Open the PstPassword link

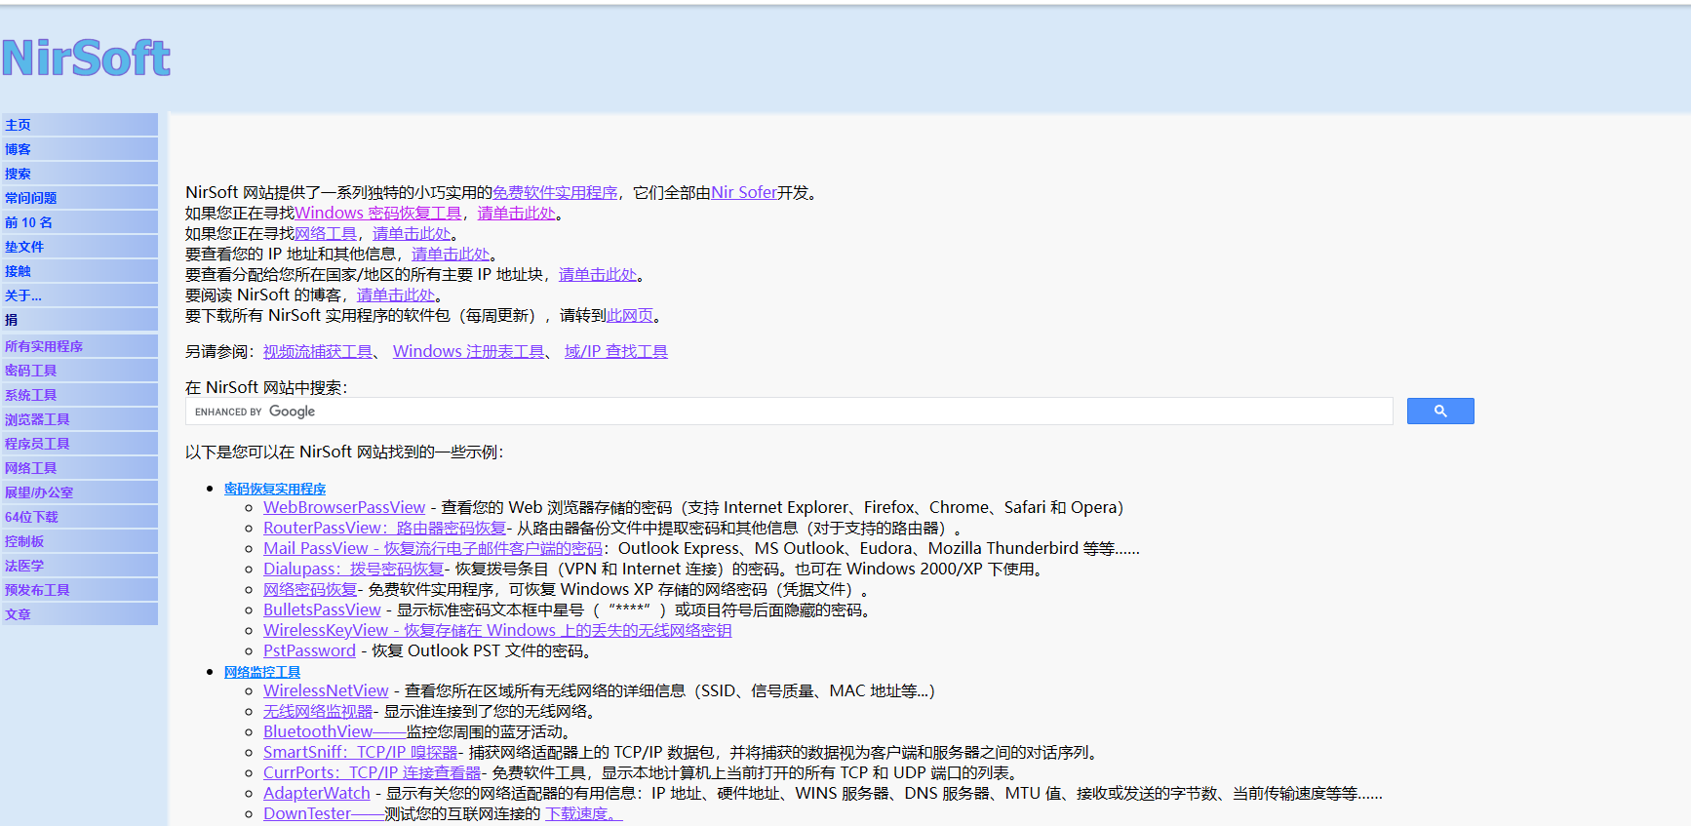pyautogui.click(x=309, y=650)
